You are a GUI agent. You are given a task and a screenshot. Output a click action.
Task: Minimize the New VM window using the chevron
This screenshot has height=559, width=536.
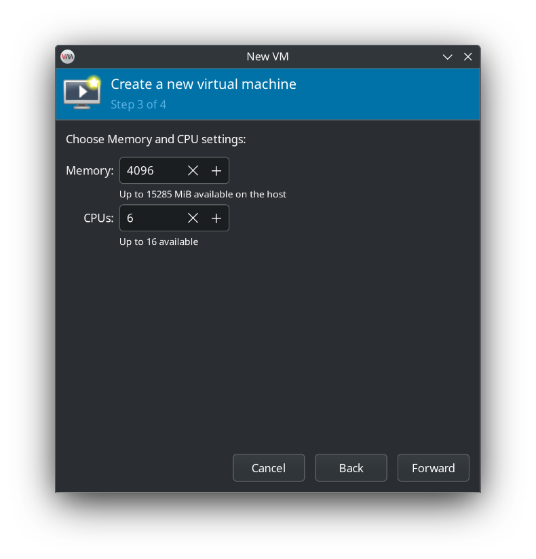448,57
